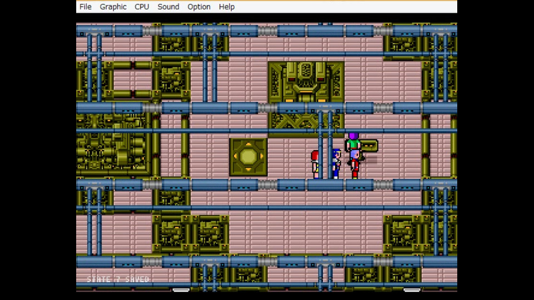The width and height of the screenshot is (534, 300).
Task: Open the File menu
Action: 85,7
